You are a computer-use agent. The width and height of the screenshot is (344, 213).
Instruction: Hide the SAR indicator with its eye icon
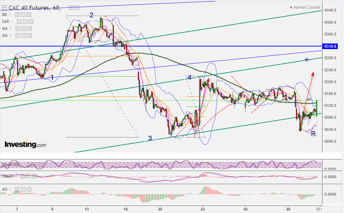(x=19, y=22)
